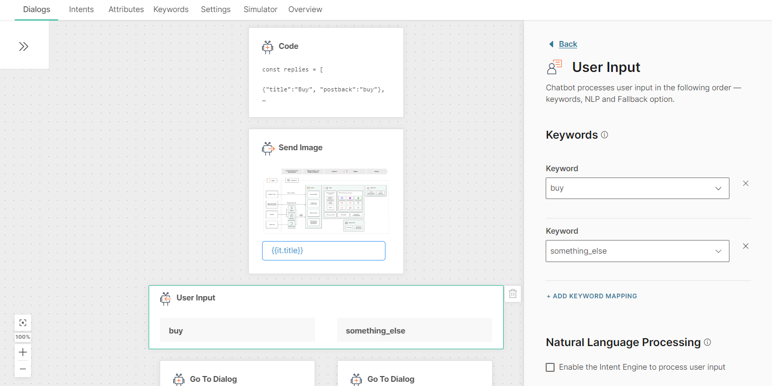
Task: Open the Simulator tab
Action: pyautogui.click(x=260, y=9)
